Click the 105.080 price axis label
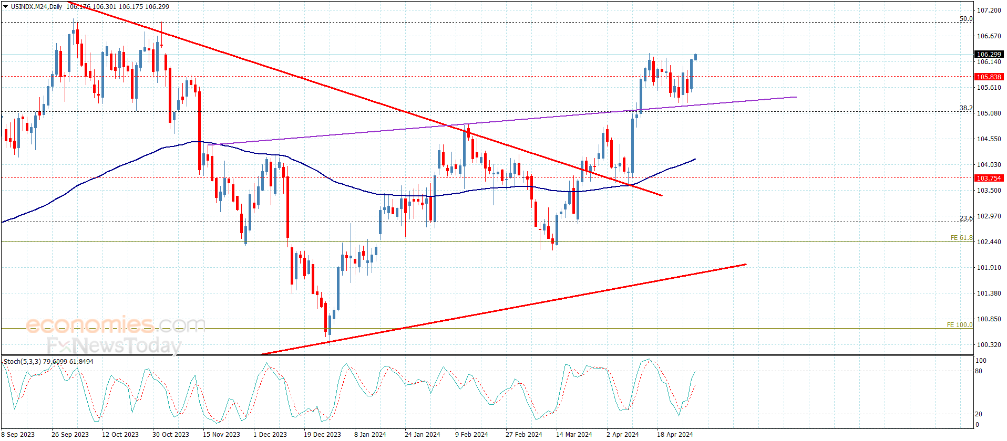1007x441 pixels. coord(989,113)
